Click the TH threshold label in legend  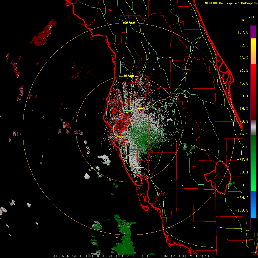tap(246, 223)
